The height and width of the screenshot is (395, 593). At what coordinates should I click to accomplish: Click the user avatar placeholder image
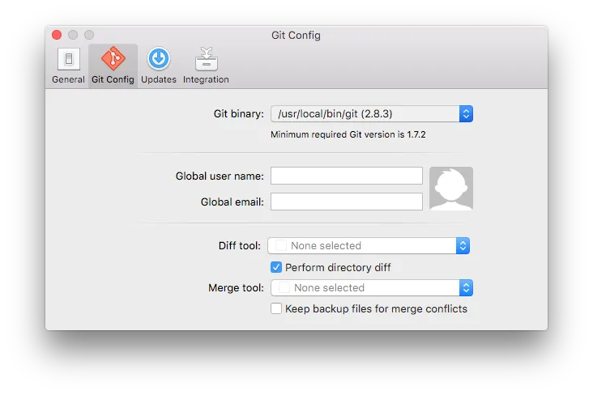[x=451, y=189]
